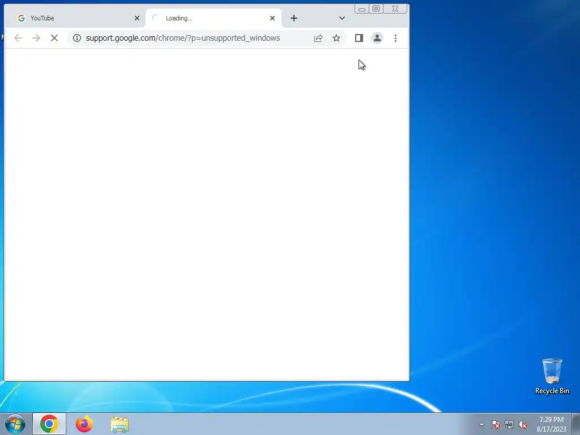Open Windows Explorer from taskbar
580x435 pixels.
click(x=120, y=424)
